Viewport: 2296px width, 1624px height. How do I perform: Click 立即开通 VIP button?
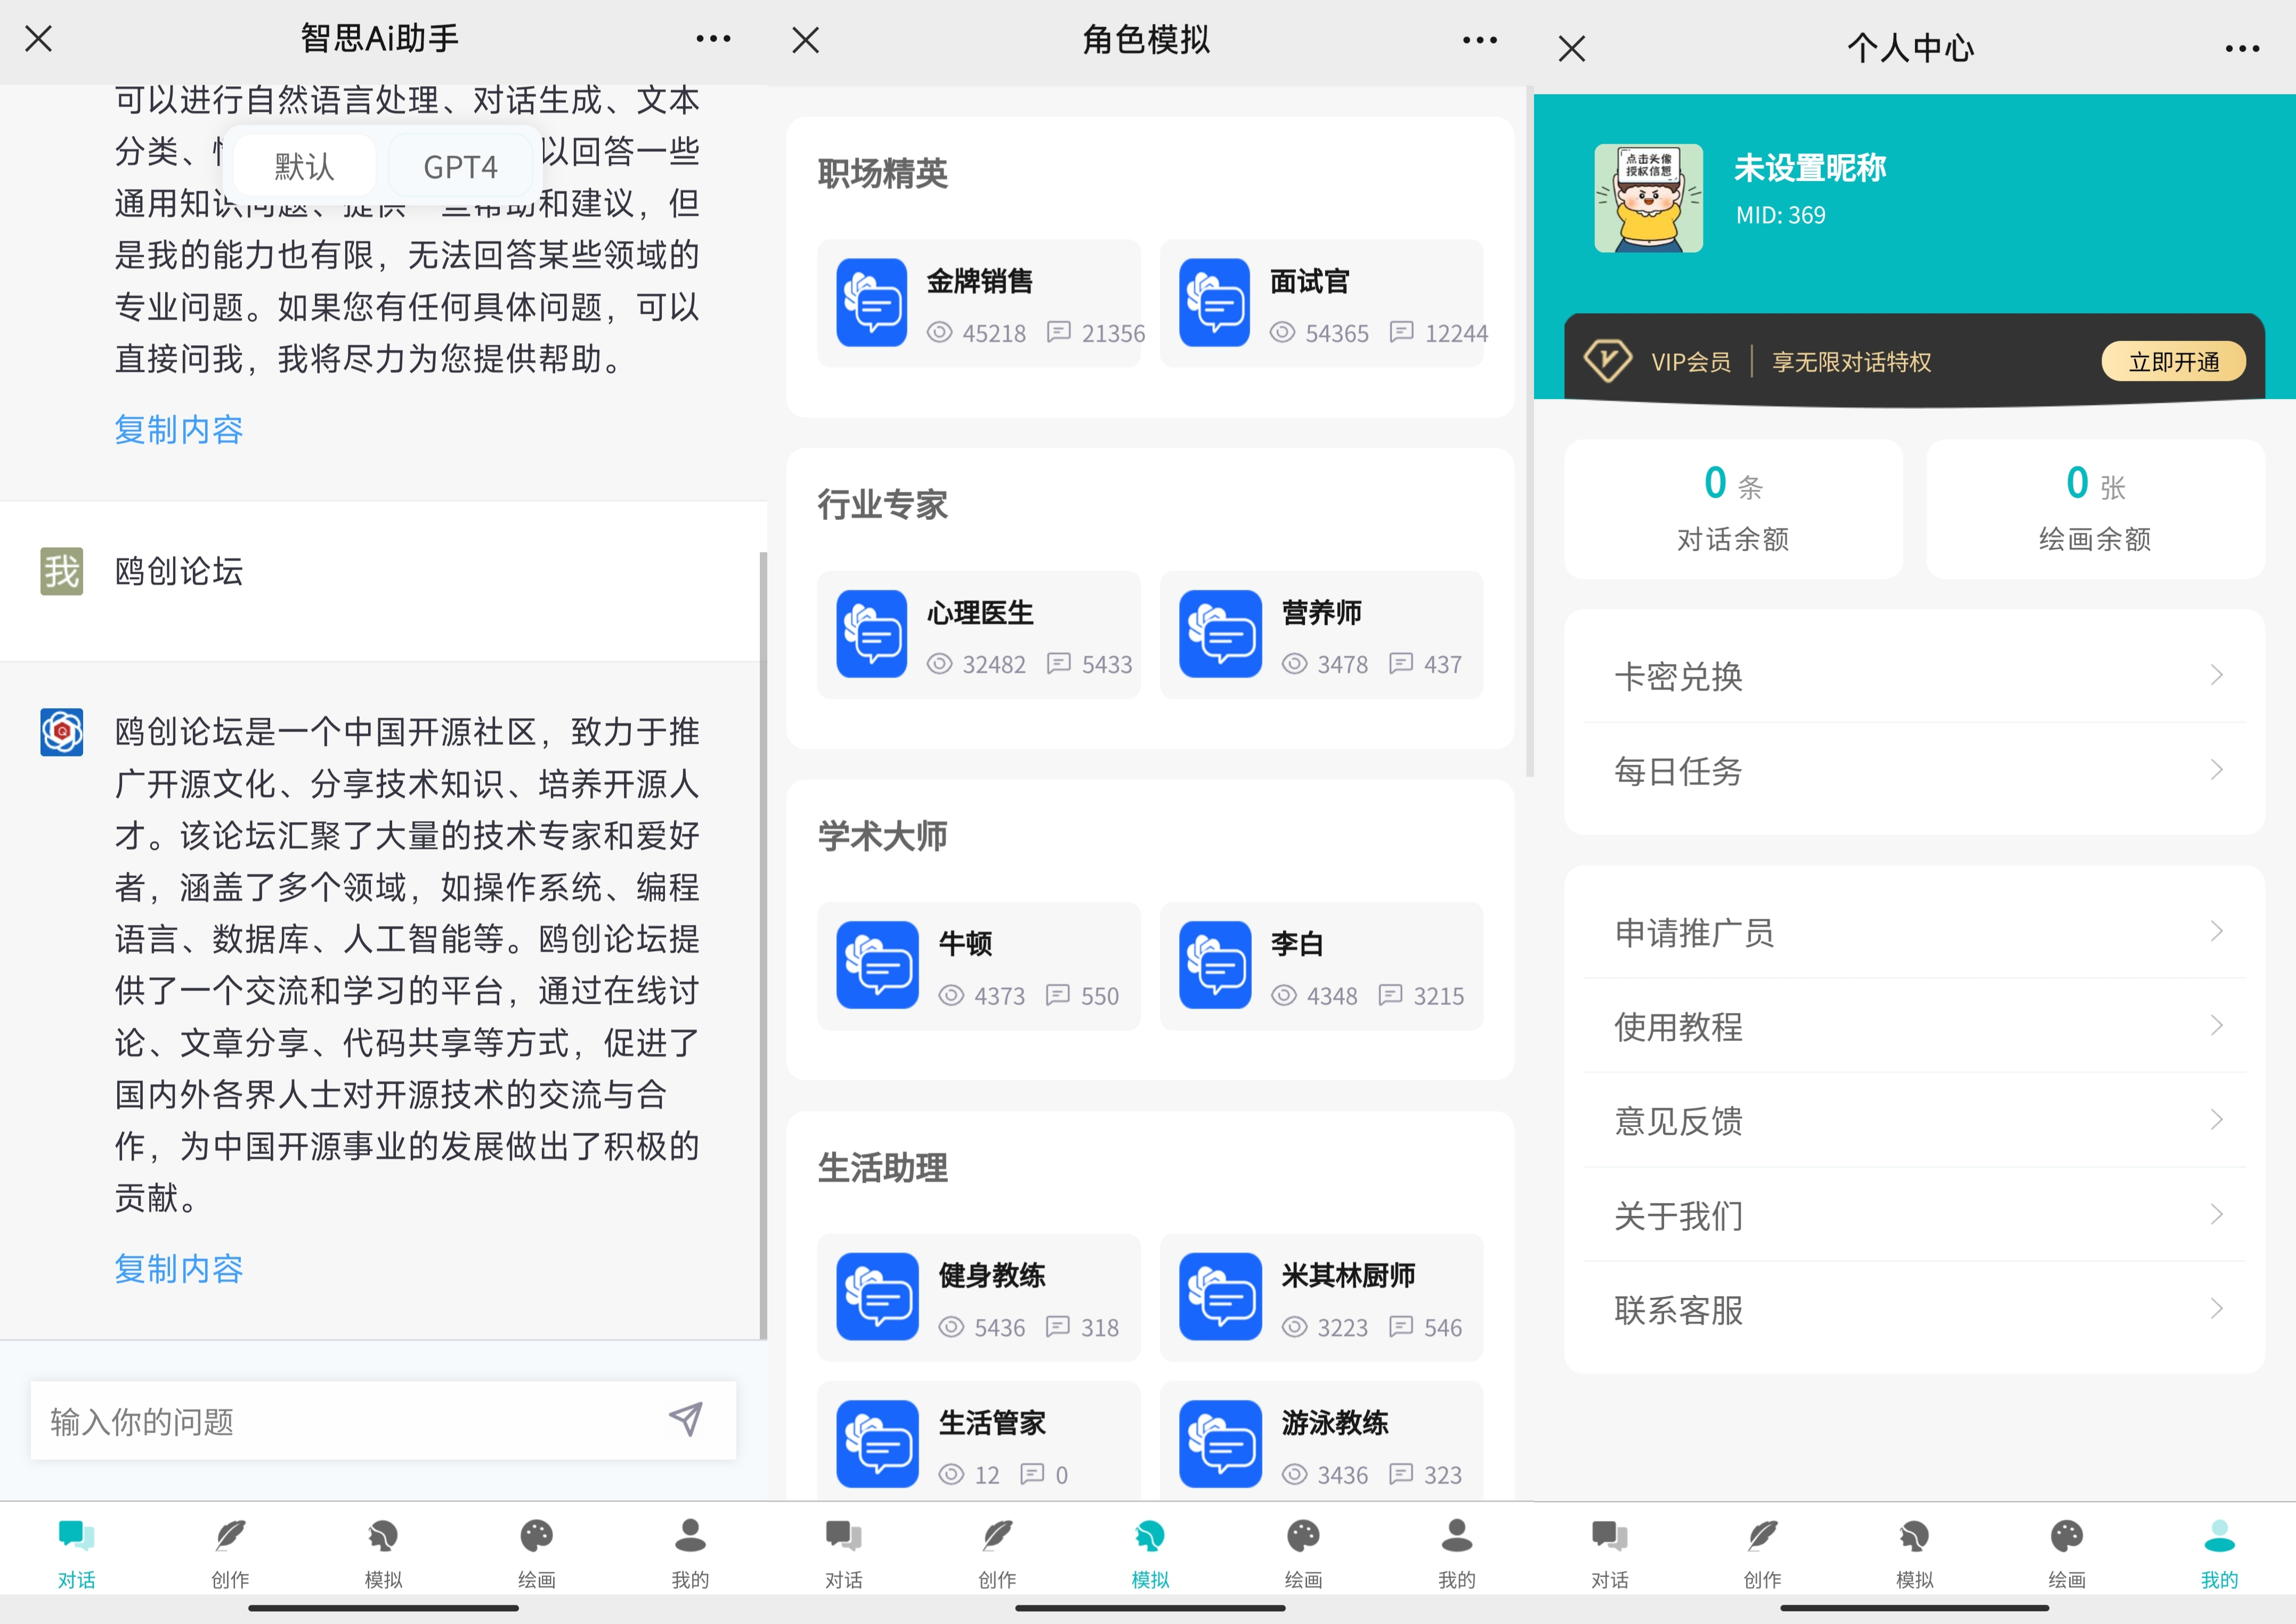pyautogui.click(x=2173, y=361)
